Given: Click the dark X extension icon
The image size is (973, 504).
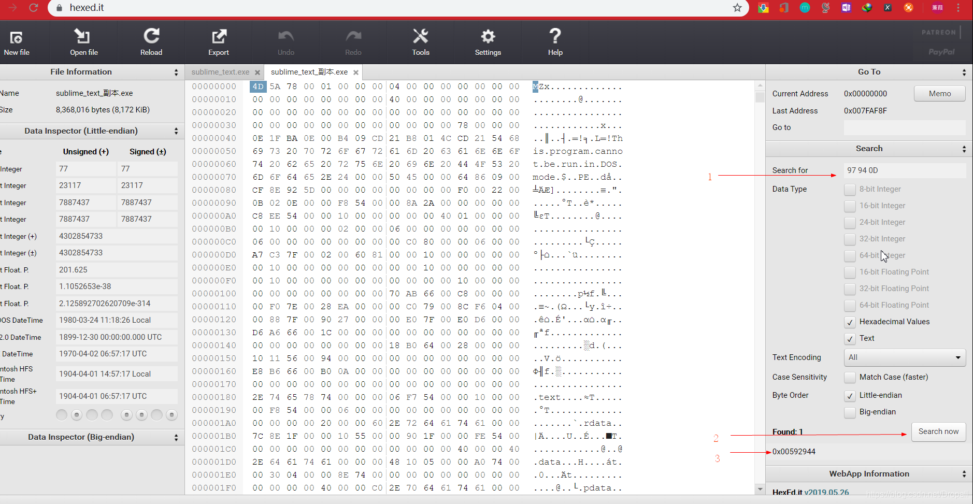Looking at the screenshot, I should click(x=888, y=8).
